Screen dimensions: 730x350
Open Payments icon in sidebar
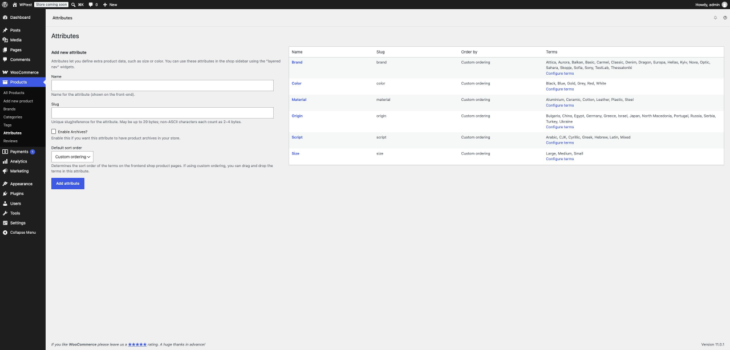click(5, 152)
